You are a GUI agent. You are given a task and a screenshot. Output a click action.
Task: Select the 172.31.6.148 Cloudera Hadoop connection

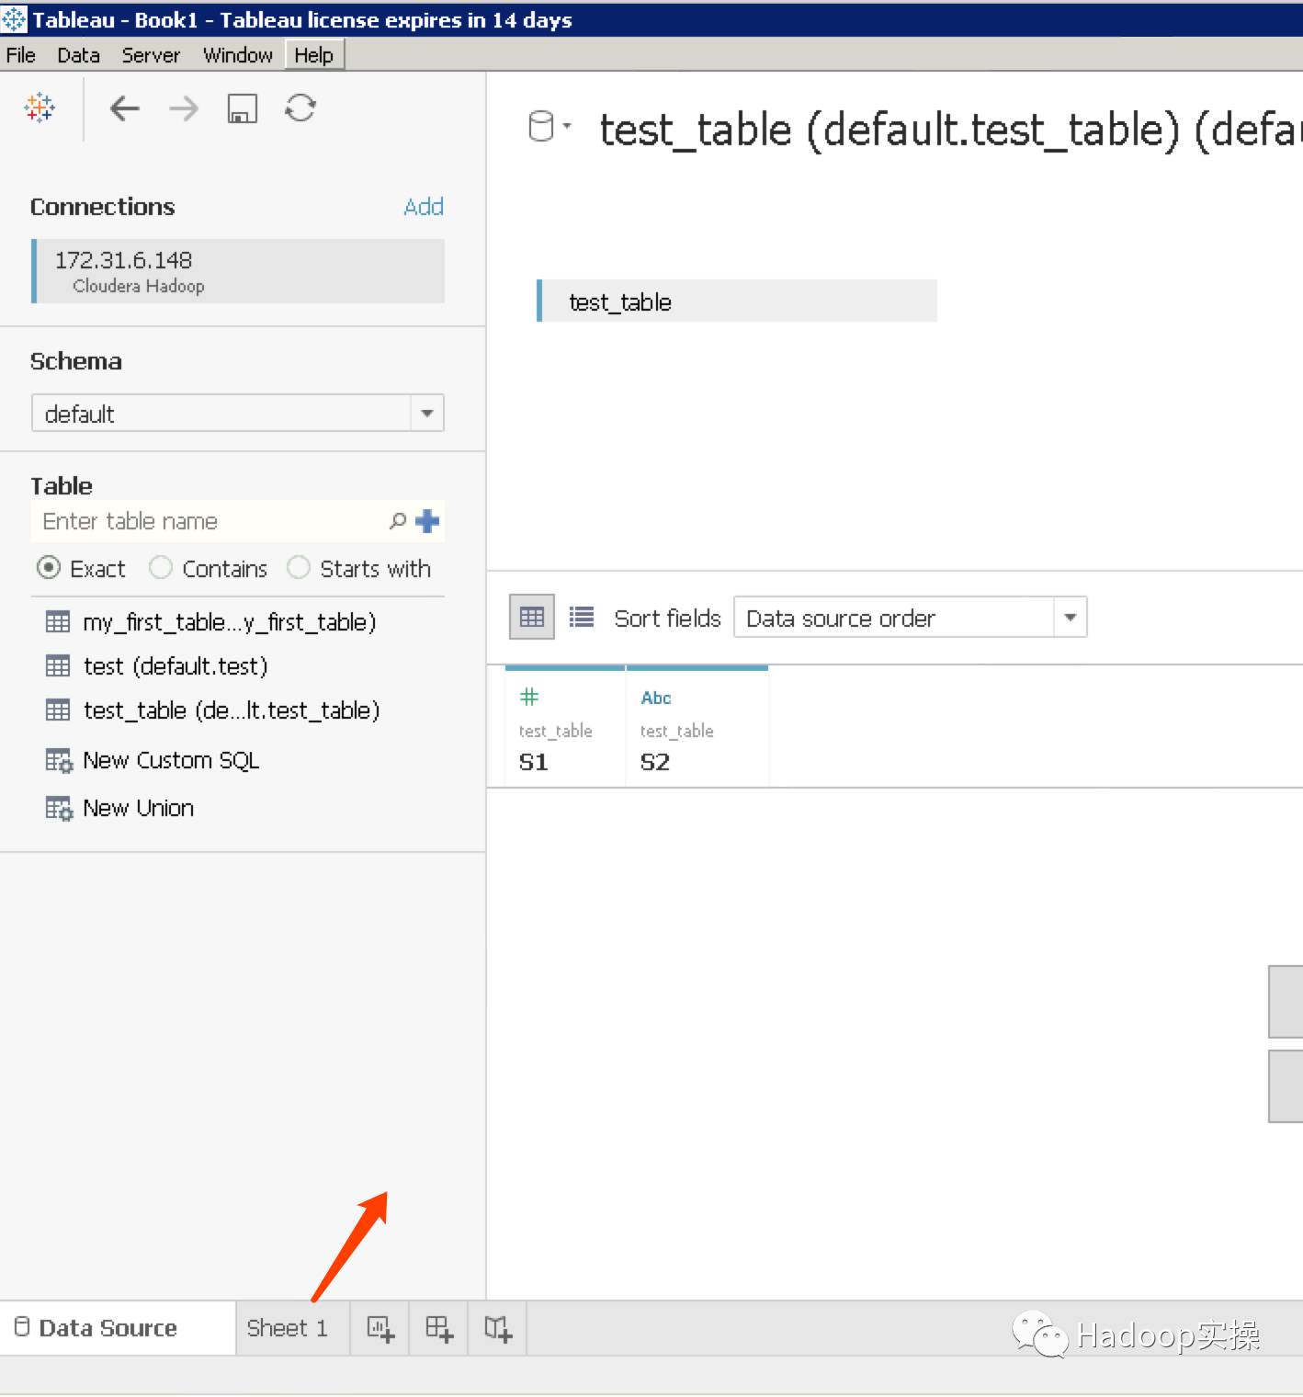tap(238, 271)
